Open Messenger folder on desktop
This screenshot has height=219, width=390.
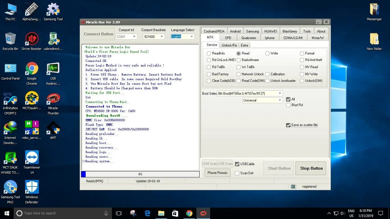(x=374, y=11)
